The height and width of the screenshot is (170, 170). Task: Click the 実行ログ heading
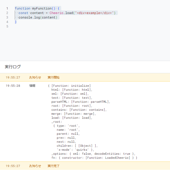[13, 67]
